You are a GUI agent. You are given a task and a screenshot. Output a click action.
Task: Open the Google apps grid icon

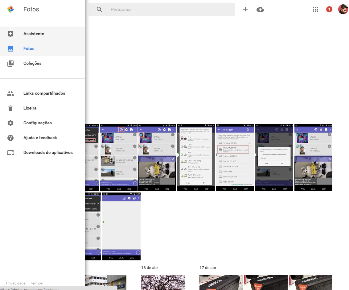315,9
